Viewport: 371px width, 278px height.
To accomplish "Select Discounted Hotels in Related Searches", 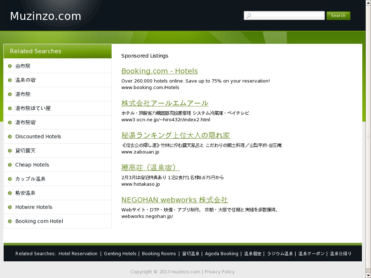I will pyautogui.click(x=38, y=136).
